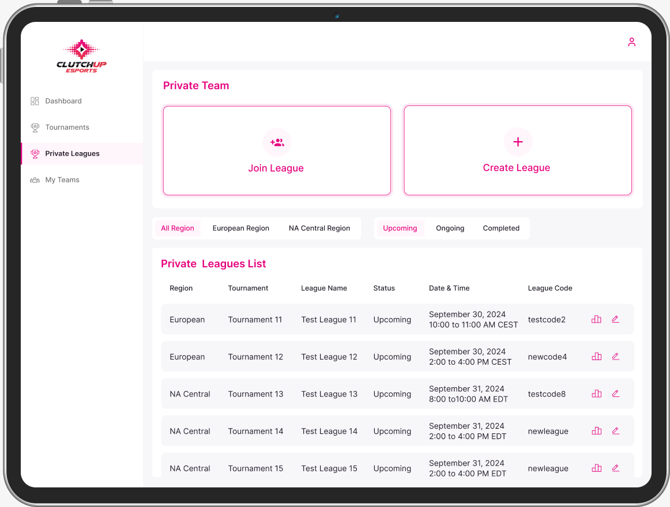The width and height of the screenshot is (670, 507).
Task: Click Test League 11 name
Action: pyautogui.click(x=329, y=320)
